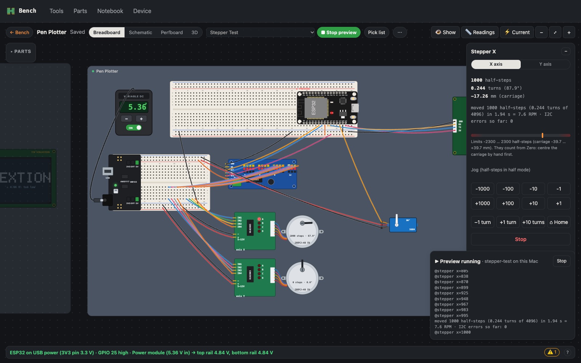The image size is (581, 363).
Task: Decrease variable DC supply voltage
Action: [x=126, y=119]
